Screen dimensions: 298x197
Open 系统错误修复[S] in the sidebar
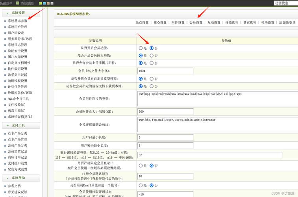(20, 117)
